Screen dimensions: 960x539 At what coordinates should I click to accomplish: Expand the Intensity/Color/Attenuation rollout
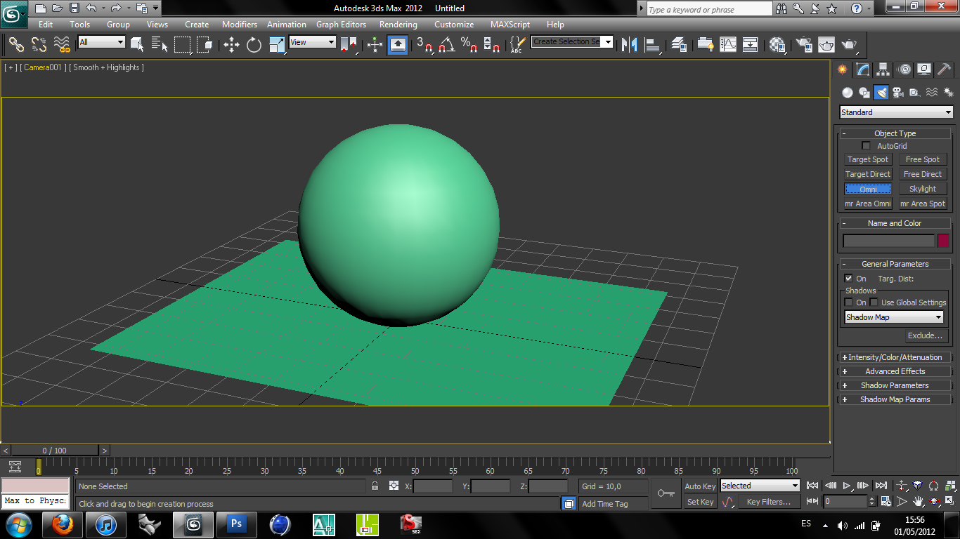pos(894,357)
